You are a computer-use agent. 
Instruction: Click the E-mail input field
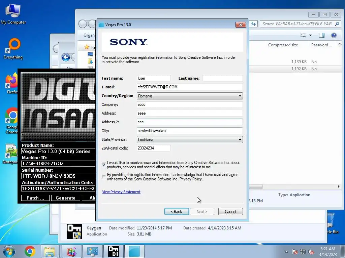[190, 87]
